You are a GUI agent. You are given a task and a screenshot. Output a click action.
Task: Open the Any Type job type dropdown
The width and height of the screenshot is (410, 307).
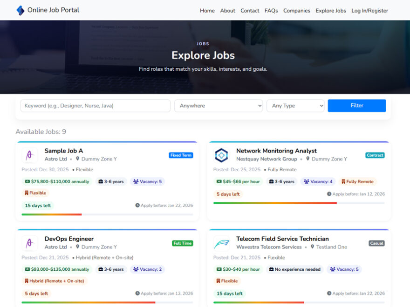pos(295,106)
